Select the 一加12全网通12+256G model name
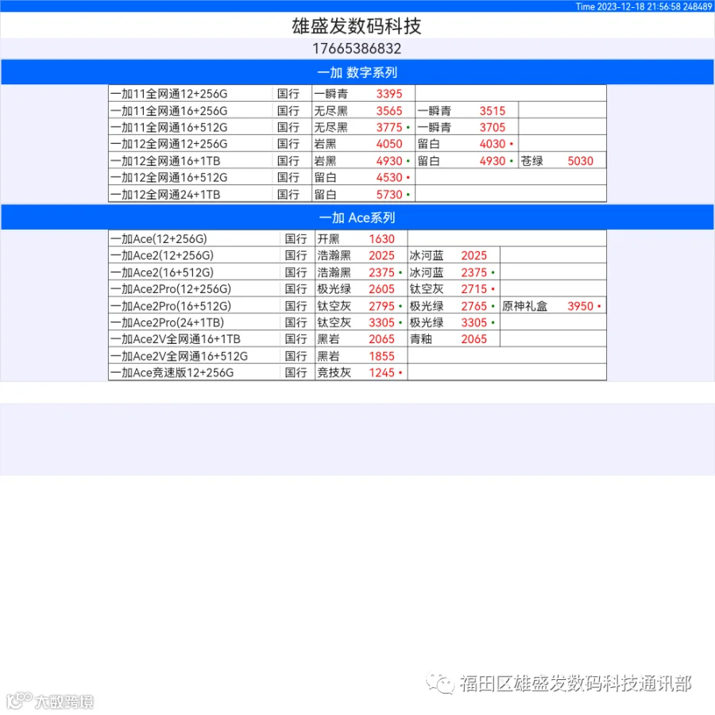The height and width of the screenshot is (715, 715). [168, 144]
